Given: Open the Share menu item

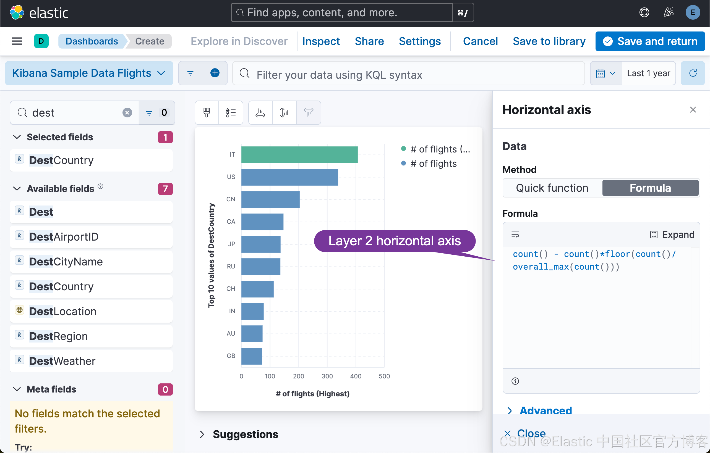Looking at the screenshot, I should (369, 41).
